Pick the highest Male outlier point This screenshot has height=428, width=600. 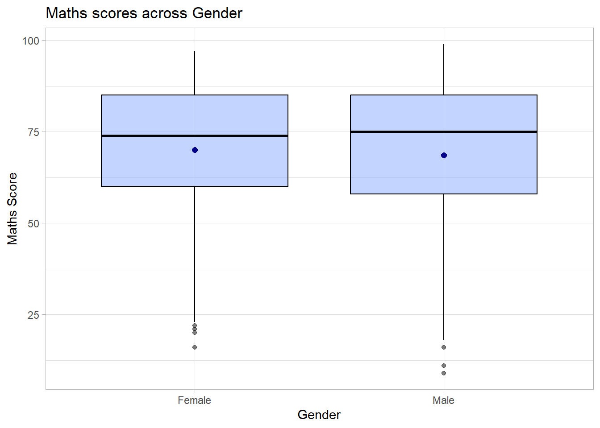(444, 347)
